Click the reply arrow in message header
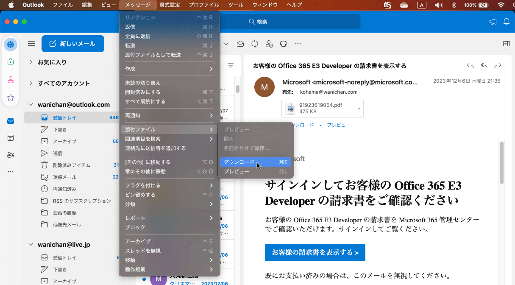 click(470, 66)
